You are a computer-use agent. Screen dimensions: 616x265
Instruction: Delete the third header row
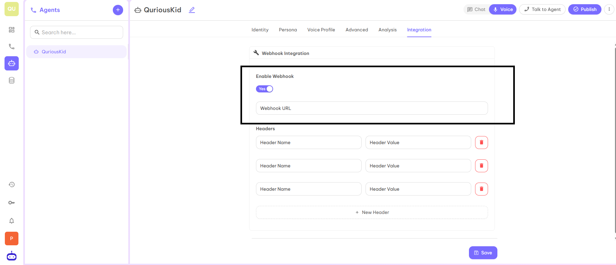pyautogui.click(x=482, y=189)
